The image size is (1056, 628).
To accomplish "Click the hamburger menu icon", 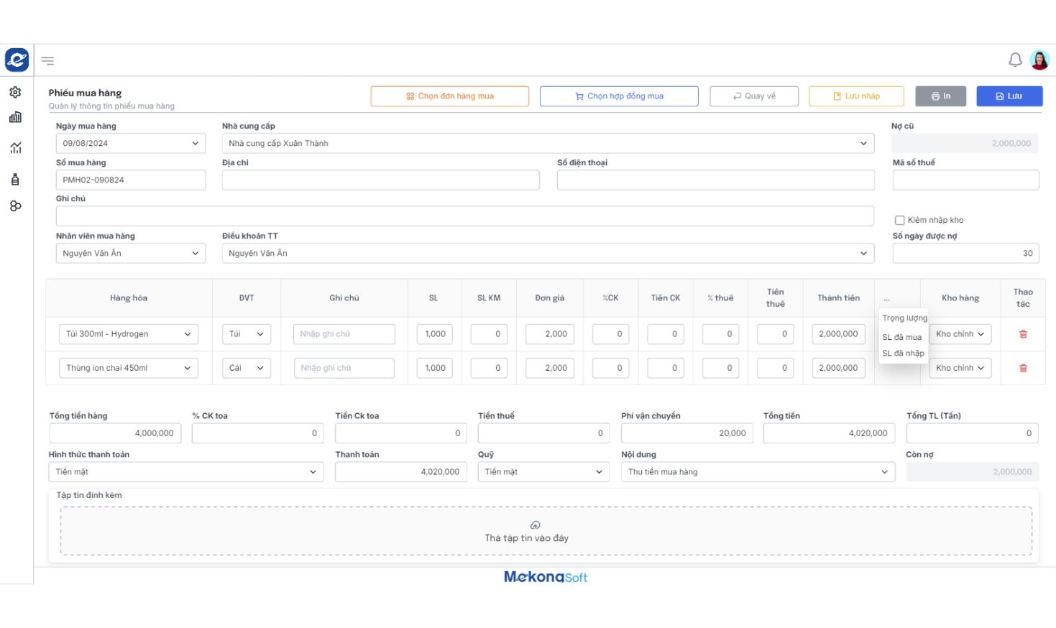I will coord(47,61).
